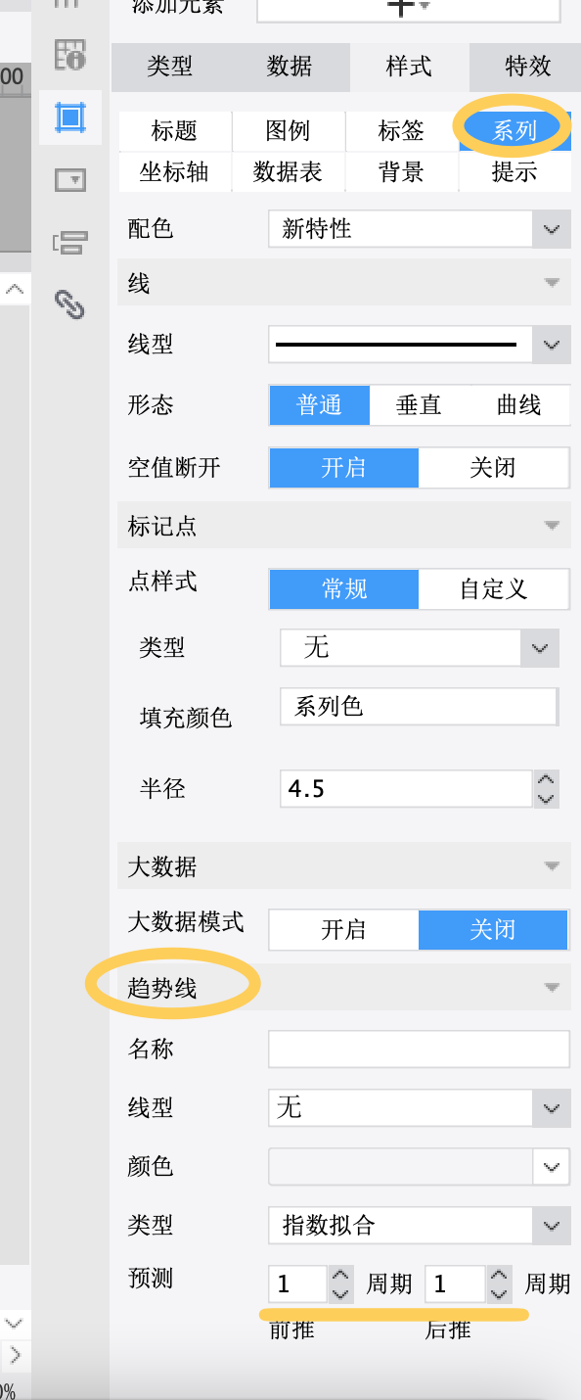
Task: Collapse the 标记点 section
Action: click(552, 526)
